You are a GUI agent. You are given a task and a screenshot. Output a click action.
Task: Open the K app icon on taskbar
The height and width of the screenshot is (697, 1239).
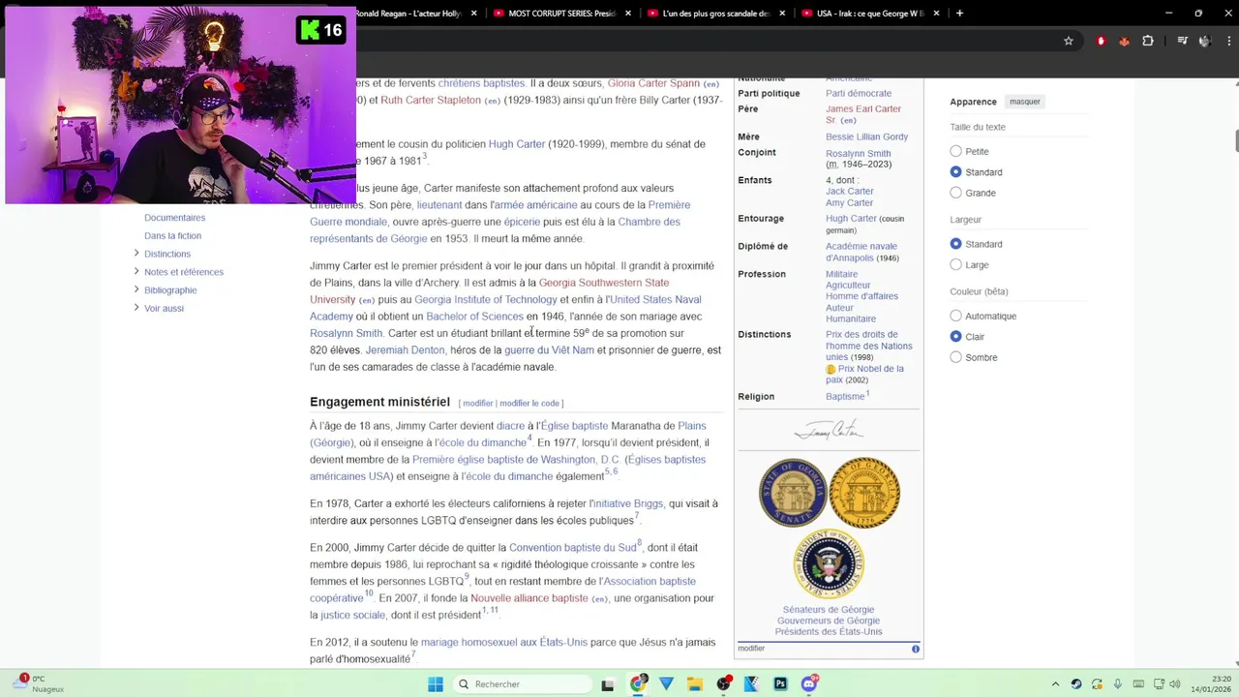[x=751, y=684]
